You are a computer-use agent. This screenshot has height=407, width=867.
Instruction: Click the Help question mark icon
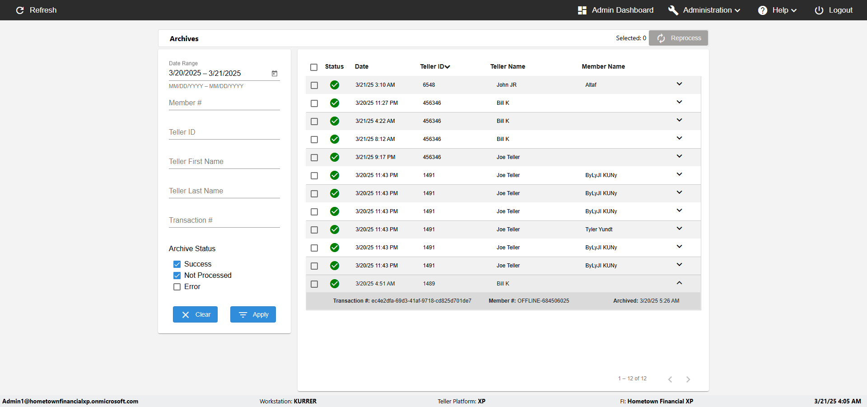click(762, 10)
